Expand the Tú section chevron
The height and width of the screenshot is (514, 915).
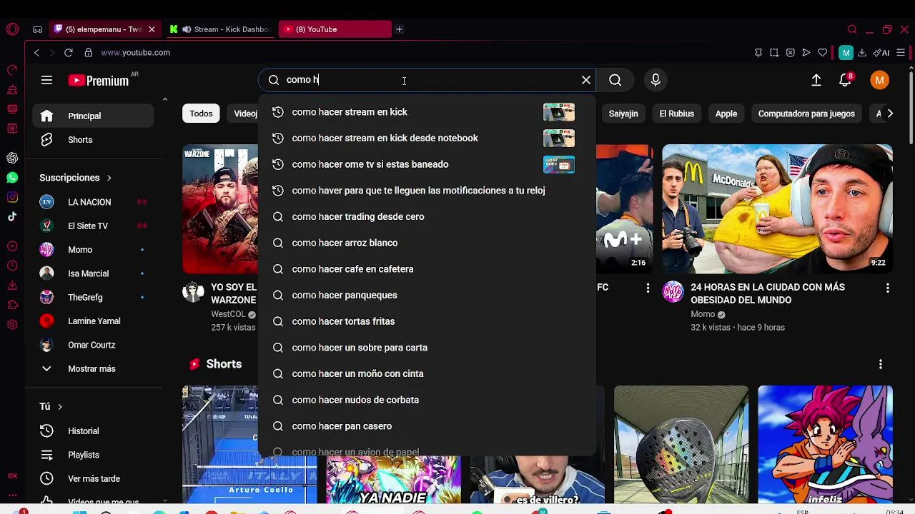point(59,406)
